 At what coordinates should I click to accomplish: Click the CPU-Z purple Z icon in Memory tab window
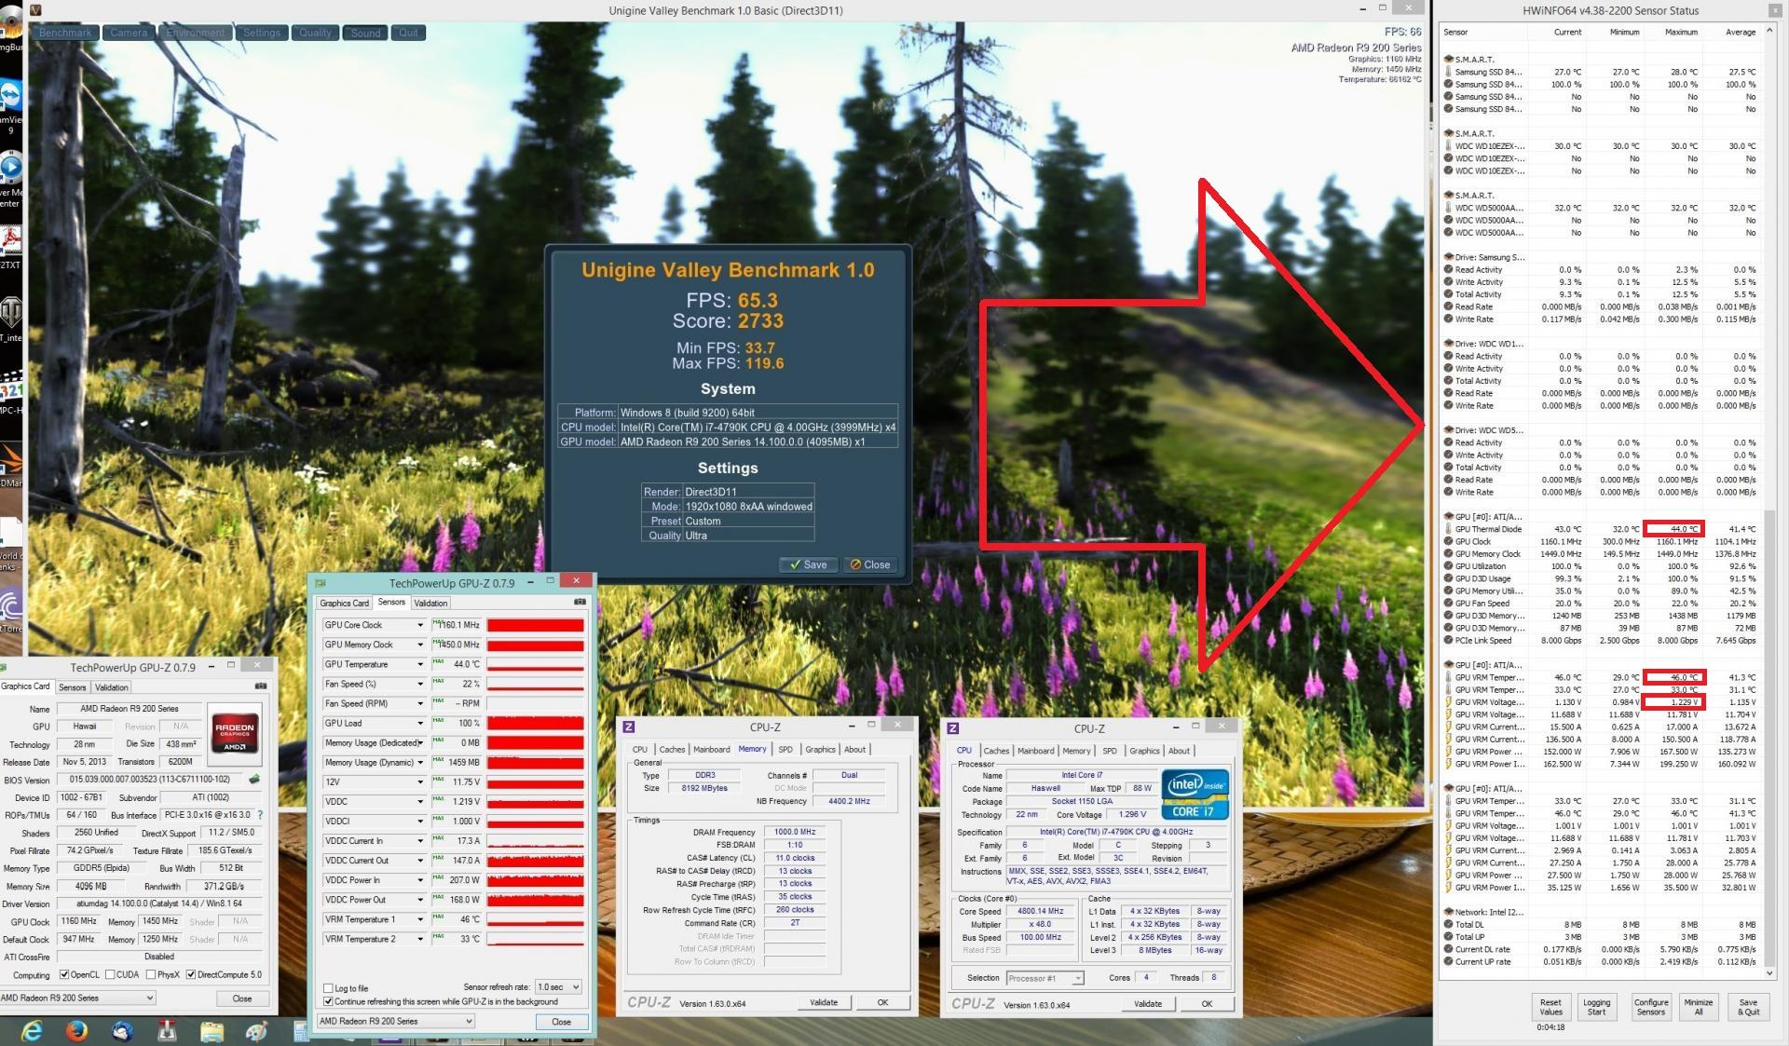(628, 727)
